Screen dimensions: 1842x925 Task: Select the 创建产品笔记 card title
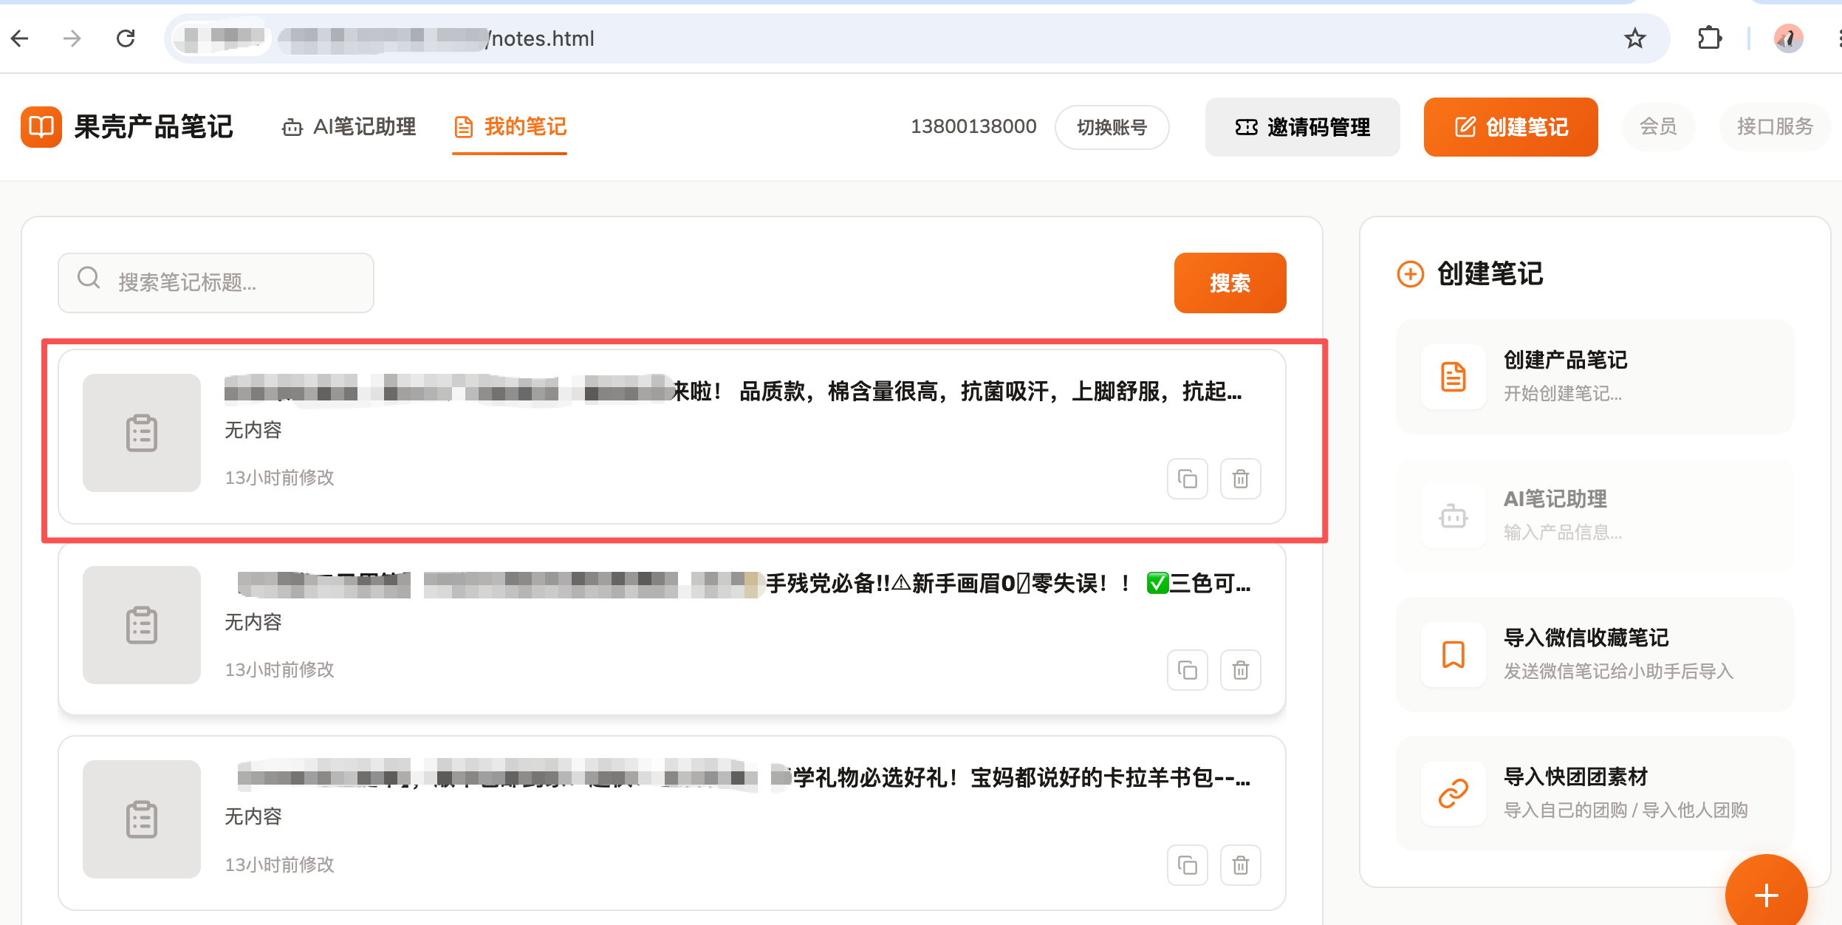pos(1565,360)
